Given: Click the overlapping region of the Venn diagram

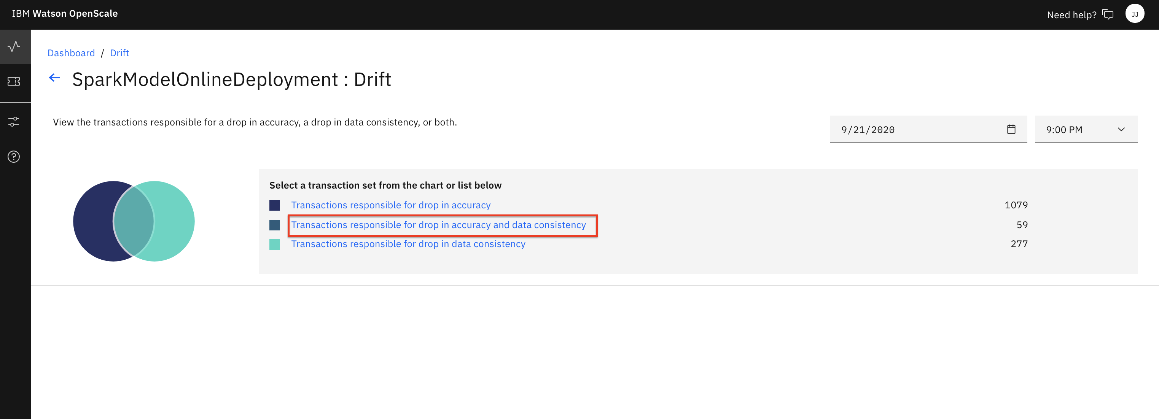Looking at the screenshot, I should coord(134,221).
